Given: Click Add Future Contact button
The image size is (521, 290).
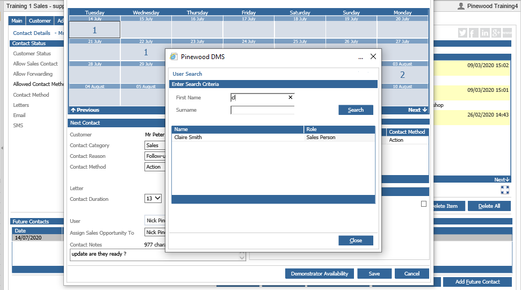Looking at the screenshot, I should [x=477, y=282].
